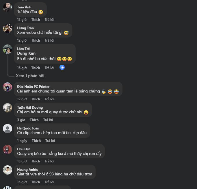Click the "1 ngày" comment timestamp
197x189 pixels.
[22, 141]
